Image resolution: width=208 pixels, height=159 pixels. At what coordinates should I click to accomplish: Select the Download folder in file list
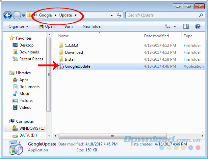click(131, 52)
